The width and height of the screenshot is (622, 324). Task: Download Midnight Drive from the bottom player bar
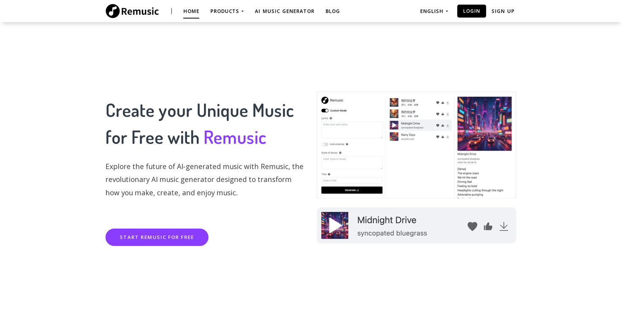tap(503, 226)
